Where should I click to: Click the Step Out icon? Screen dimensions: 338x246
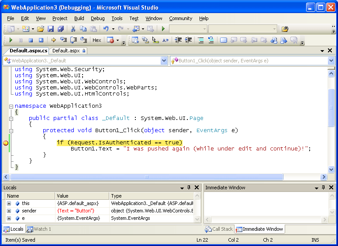tap(84, 40)
